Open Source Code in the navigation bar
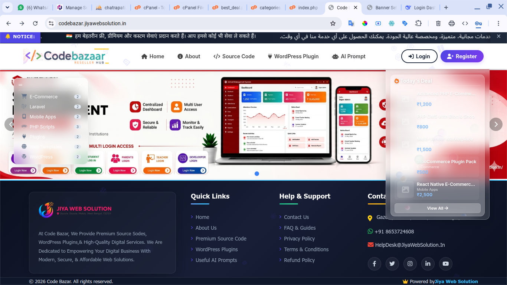The width and height of the screenshot is (507, 285). tap(234, 56)
